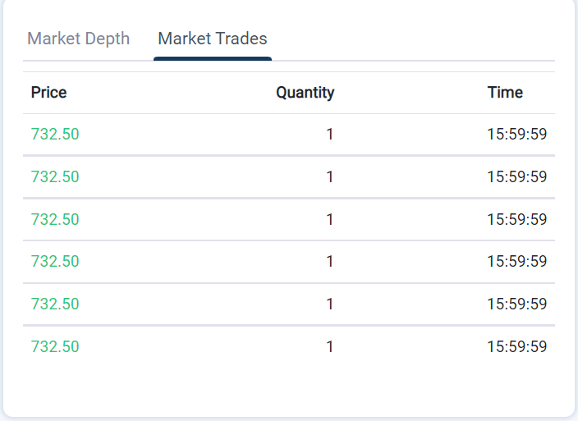Screen dimensions: 578x421
Task: Switch to the Market Depth tab
Action: coord(79,39)
